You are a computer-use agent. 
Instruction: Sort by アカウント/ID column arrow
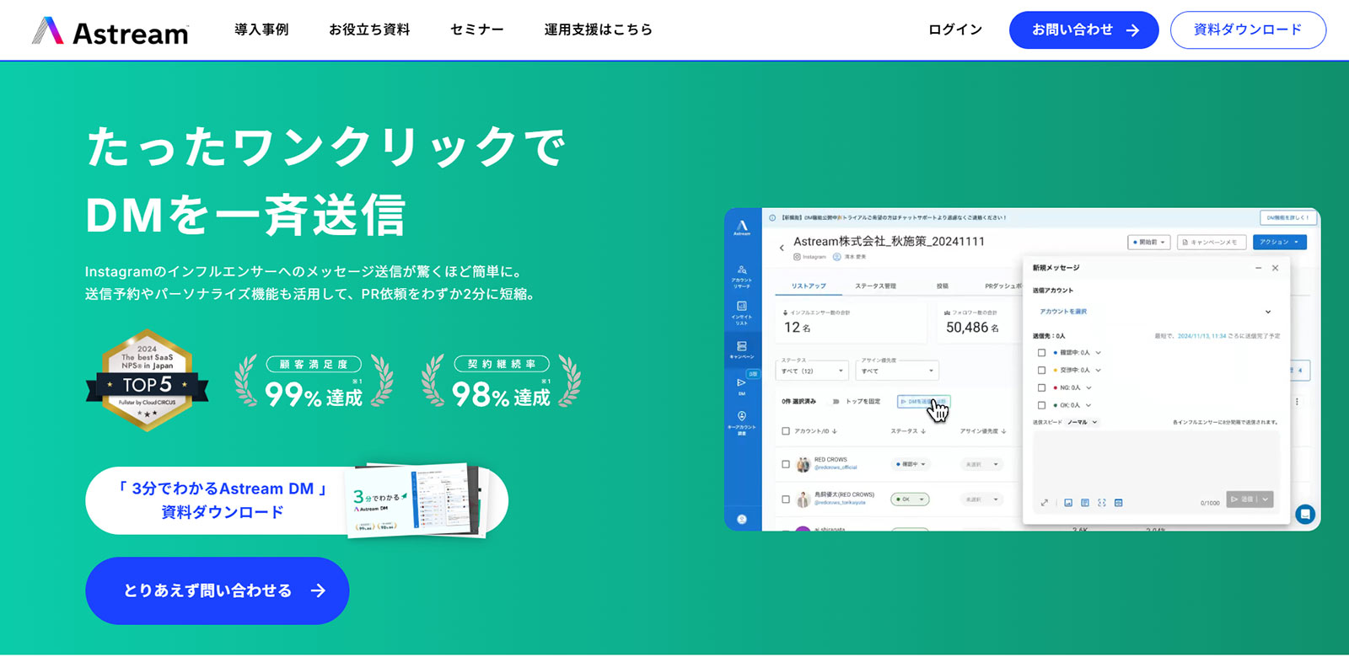[x=835, y=431]
